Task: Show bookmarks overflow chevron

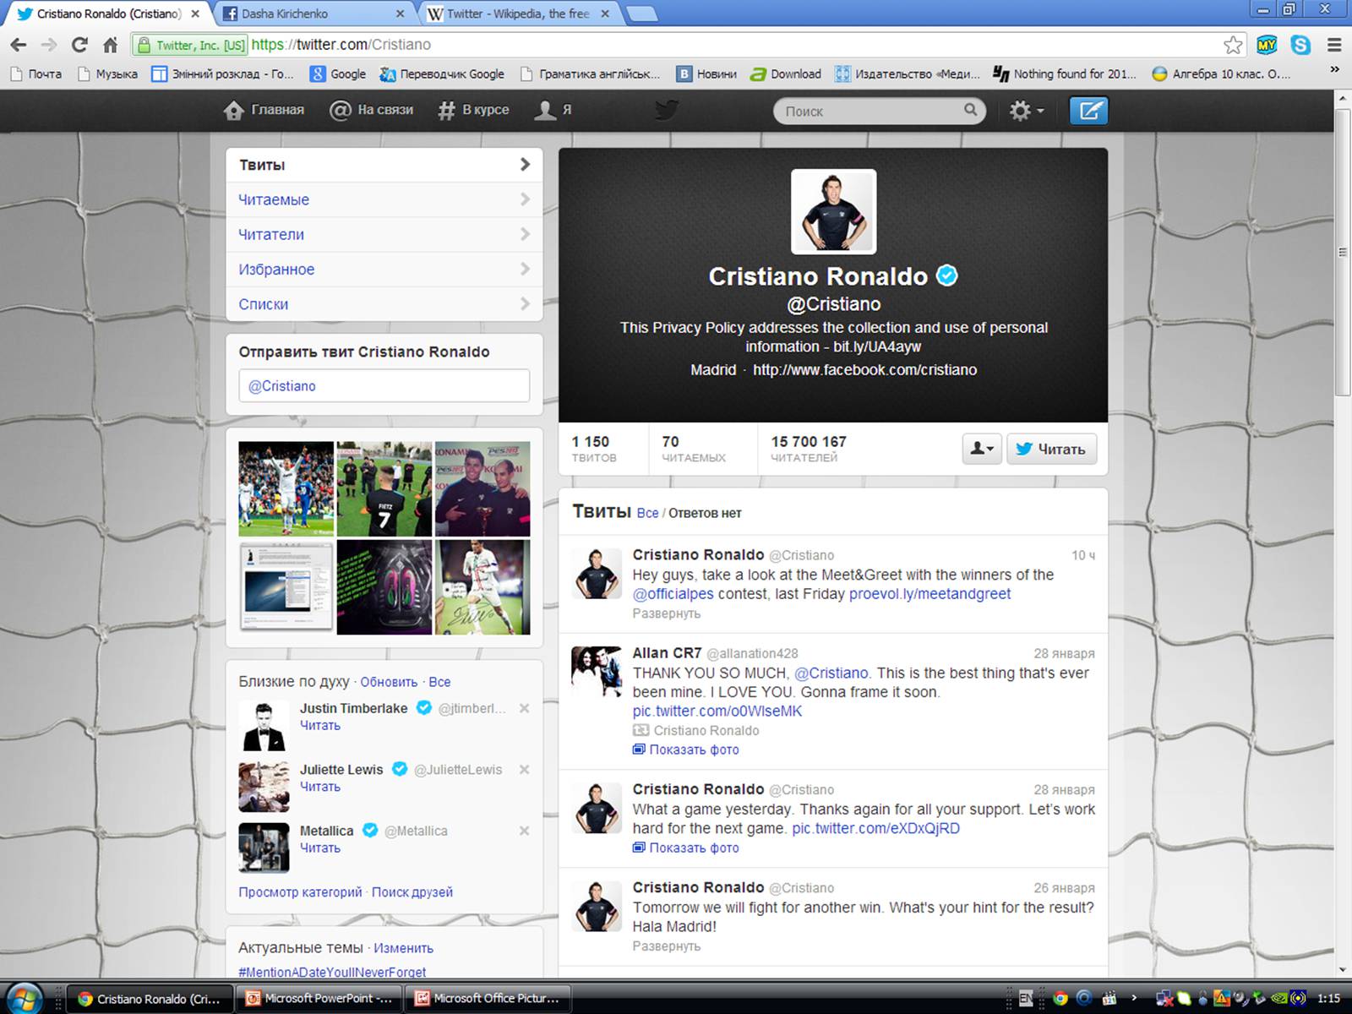Action: [x=1334, y=71]
